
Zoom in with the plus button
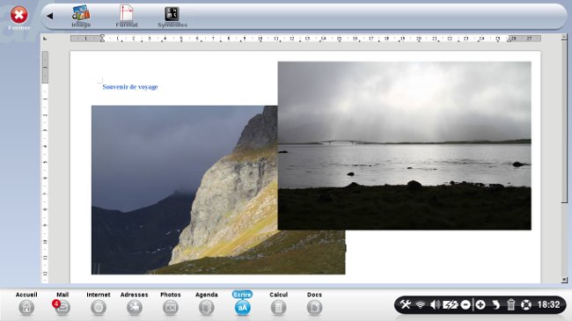click(480, 304)
